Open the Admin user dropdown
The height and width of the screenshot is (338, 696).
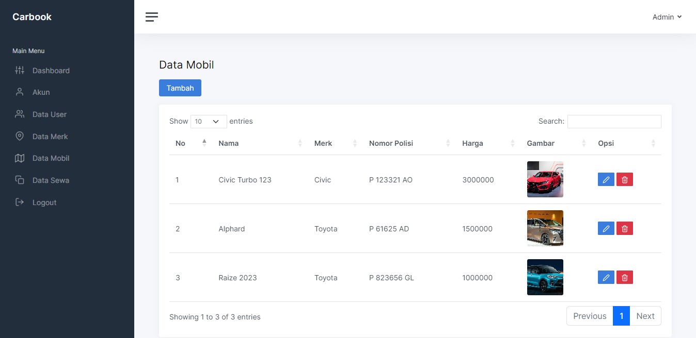click(x=667, y=17)
